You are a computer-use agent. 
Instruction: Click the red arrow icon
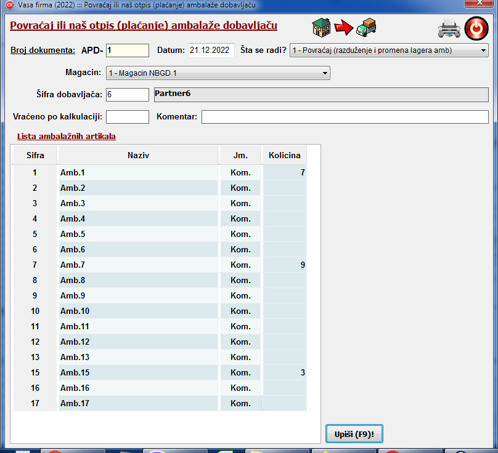[344, 28]
